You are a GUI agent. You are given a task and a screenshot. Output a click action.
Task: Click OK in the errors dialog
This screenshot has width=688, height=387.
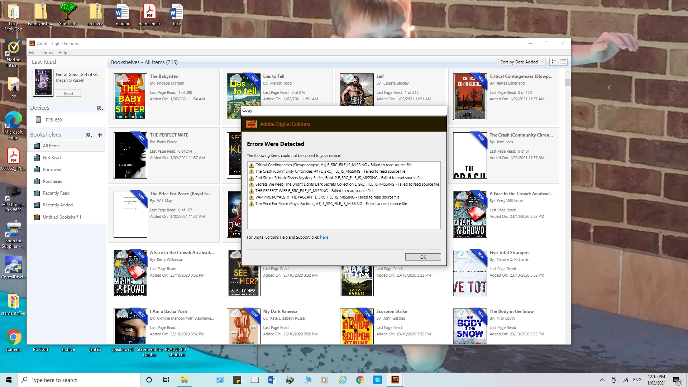click(423, 257)
